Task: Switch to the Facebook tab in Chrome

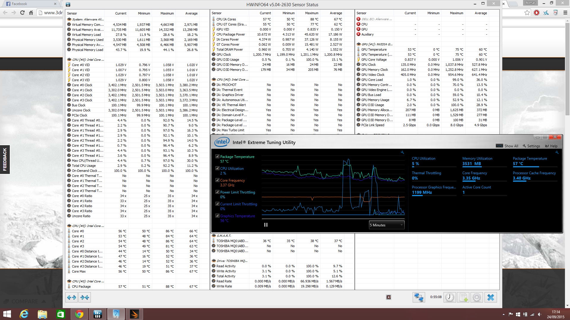Action: [x=29, y=4]
